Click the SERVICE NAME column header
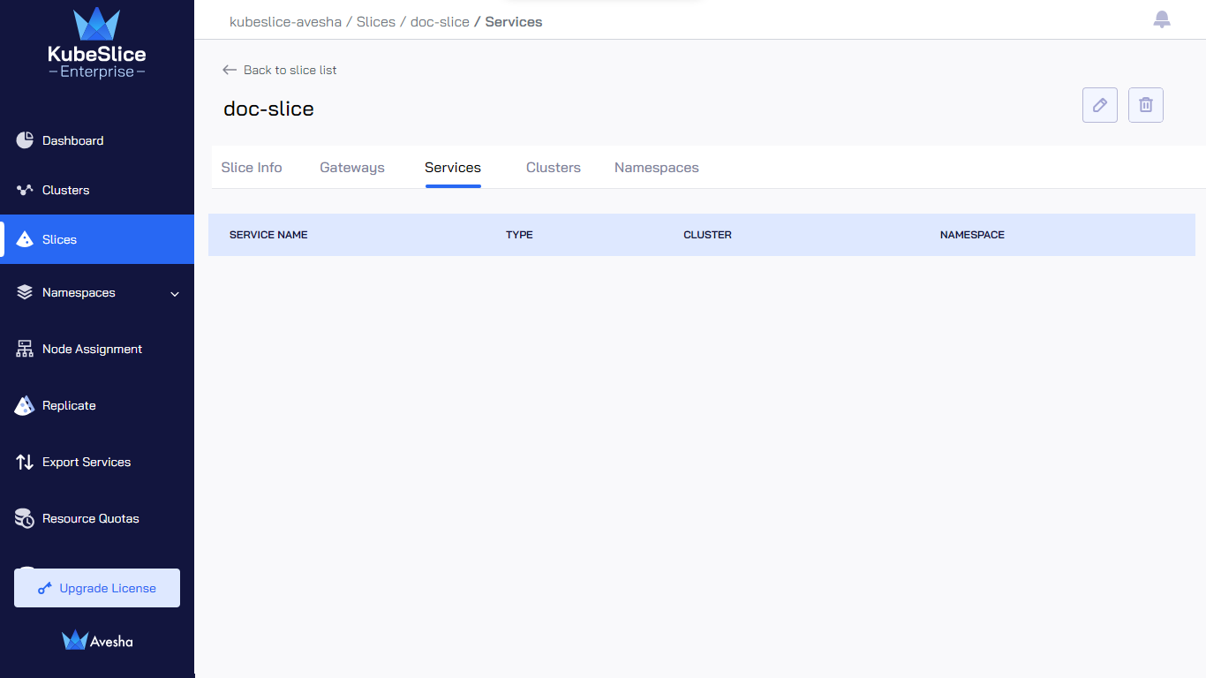1206x678 pixels. pyautogui.click(x=268, y=235)
